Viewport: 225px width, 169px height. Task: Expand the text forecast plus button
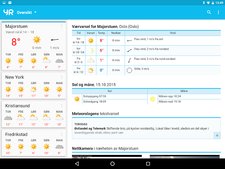(217, 136)
